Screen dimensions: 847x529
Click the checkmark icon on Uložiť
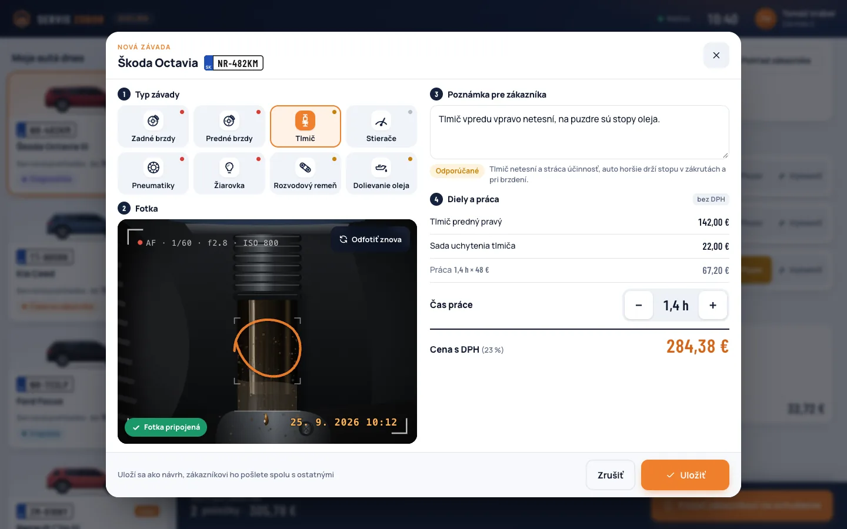(671, 475)
